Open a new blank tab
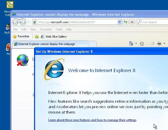 93,44
